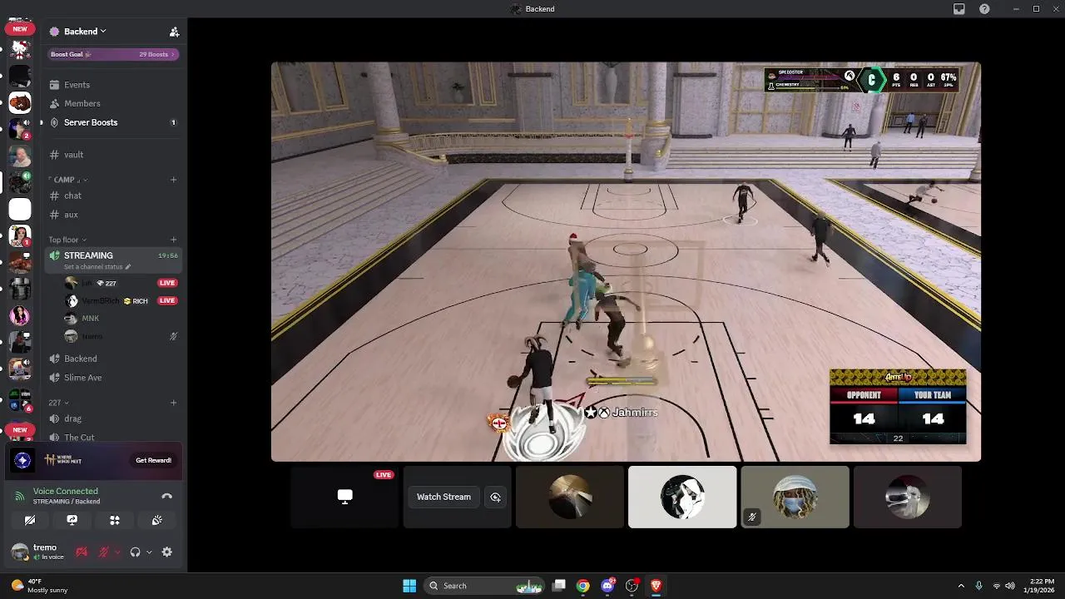Add a channel to Top floor category
The width and height of the screenshot is (1065, 599).
[173, 240]
